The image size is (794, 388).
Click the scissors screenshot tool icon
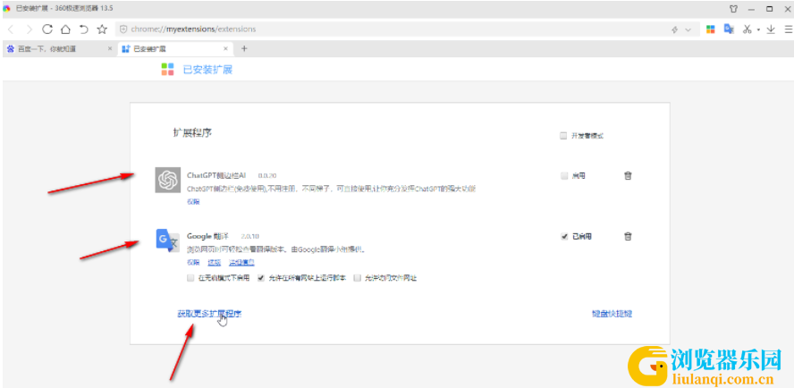coord(747,30)
